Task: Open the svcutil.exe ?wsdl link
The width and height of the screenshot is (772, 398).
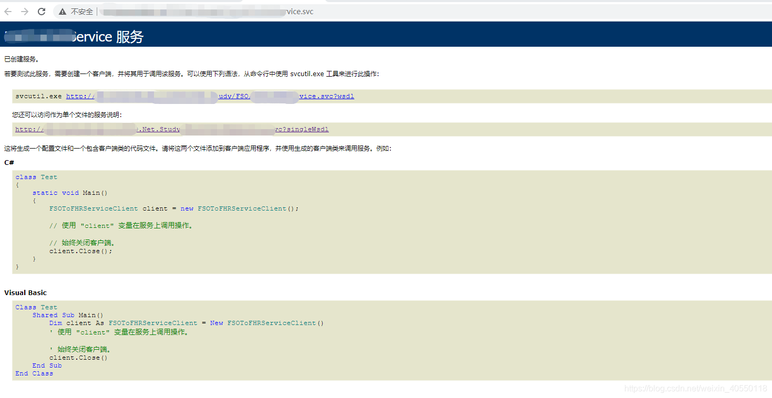Action: [x=210, y=96]
